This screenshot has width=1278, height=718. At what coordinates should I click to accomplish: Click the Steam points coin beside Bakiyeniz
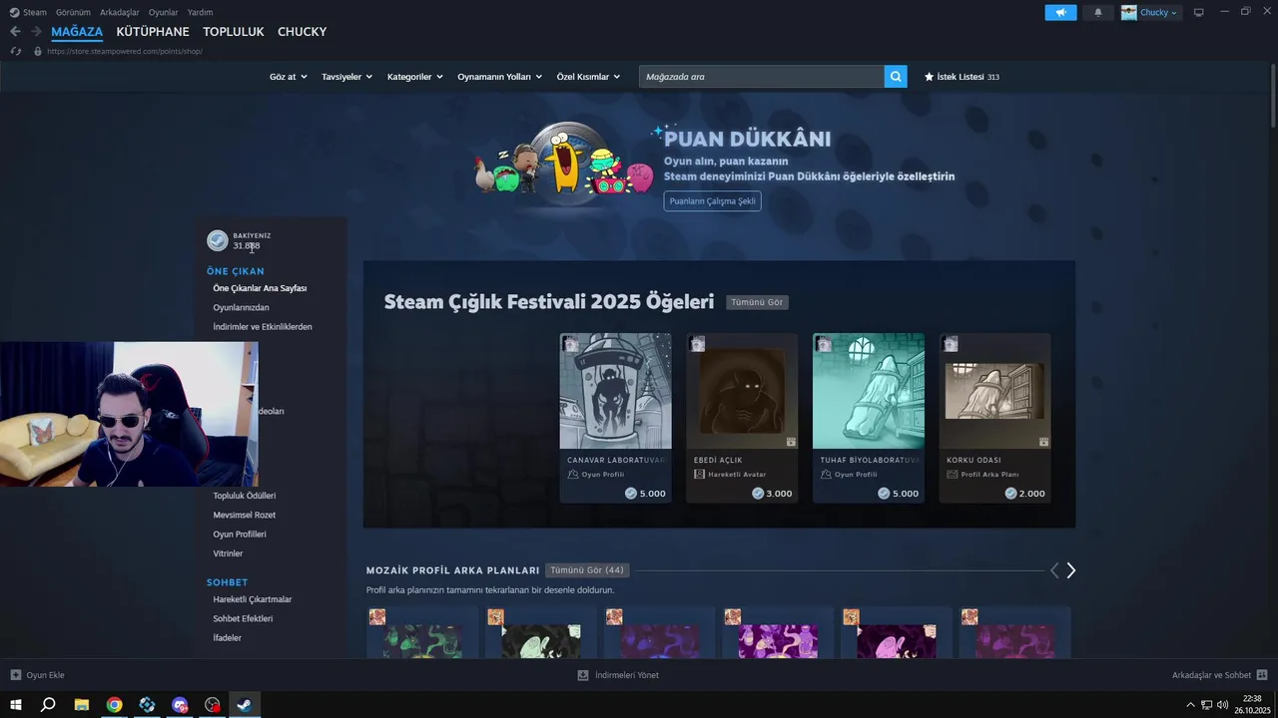pyautogui.click(x=217, y=240)
